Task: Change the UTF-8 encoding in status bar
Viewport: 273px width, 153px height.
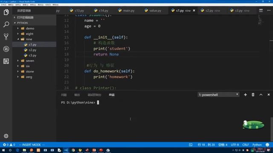Action: pyautogui.click(x=235, y=144)
